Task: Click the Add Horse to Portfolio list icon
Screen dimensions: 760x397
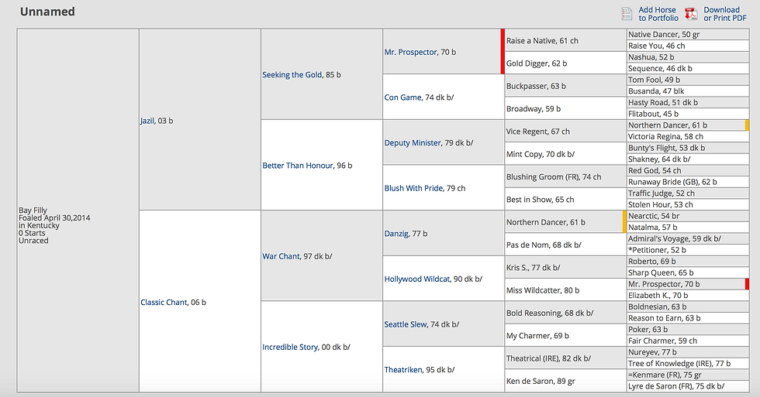Action: pos(627,14)
